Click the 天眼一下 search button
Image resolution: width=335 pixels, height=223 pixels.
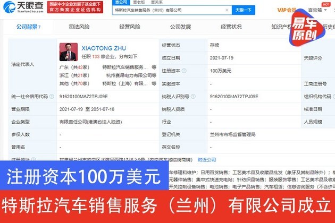coord(244,10)
